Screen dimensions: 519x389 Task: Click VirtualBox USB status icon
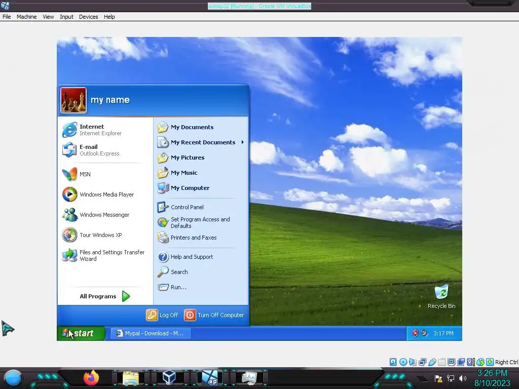[432, 362]
